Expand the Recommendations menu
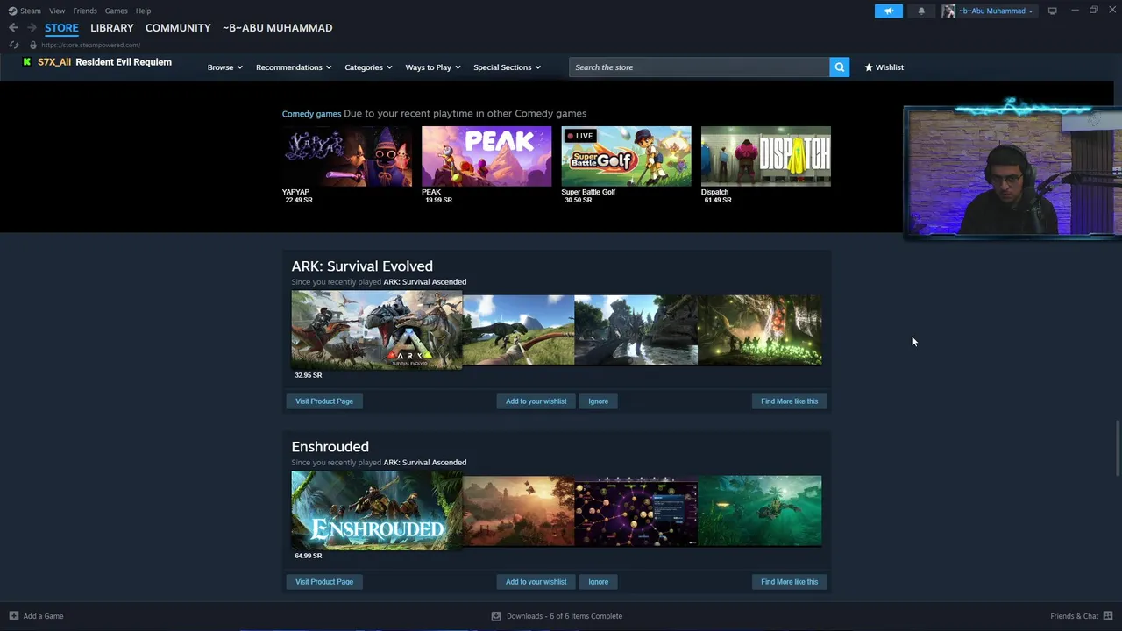 [x=294, y=67]
